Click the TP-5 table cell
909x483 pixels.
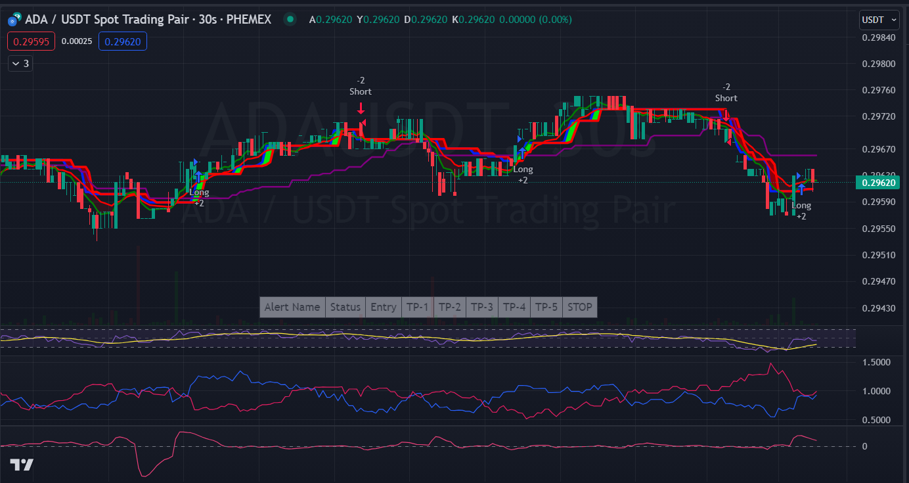pos(546,307)
